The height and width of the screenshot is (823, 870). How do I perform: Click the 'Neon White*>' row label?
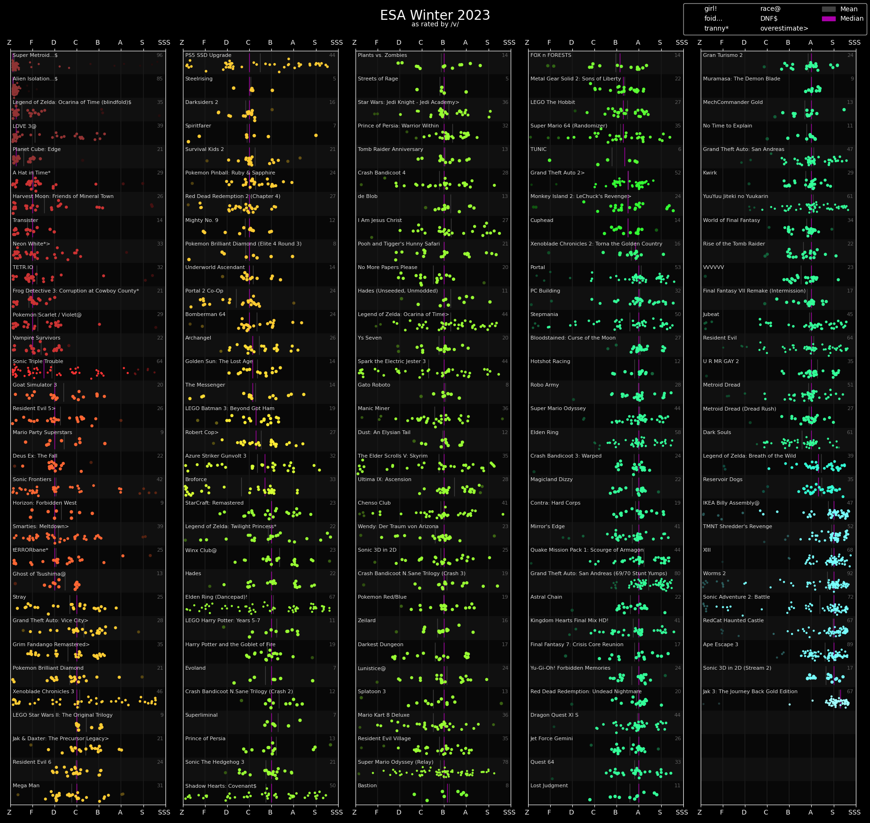(32, 244)
